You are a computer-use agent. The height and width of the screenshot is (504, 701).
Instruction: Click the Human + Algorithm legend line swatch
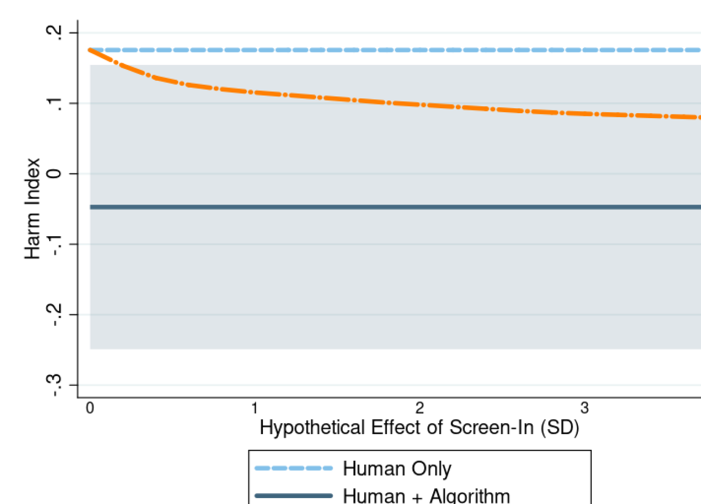[x=293, y=495]
